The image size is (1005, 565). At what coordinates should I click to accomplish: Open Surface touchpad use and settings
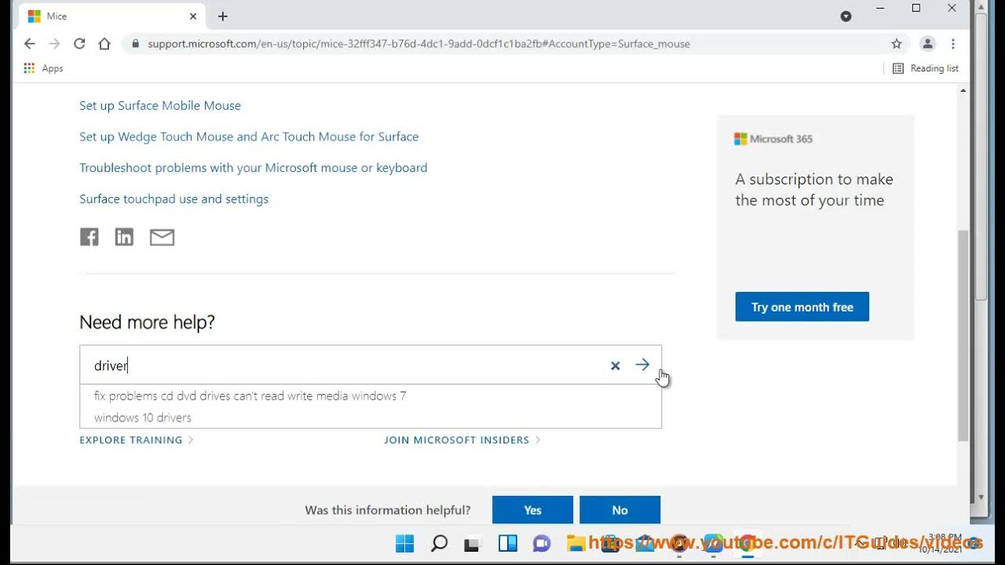pos(174,199)
